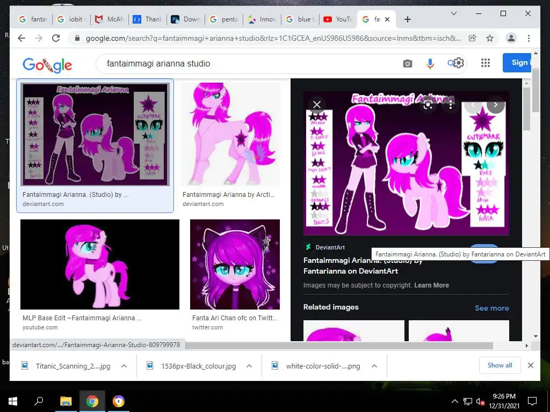Switch to the blue search tab
This screenshot has width=550, height=412.
tap(300, 19)
